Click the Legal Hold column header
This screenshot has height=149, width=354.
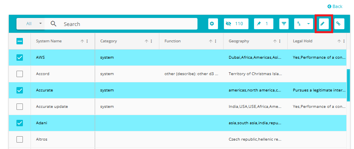(303, 41)
